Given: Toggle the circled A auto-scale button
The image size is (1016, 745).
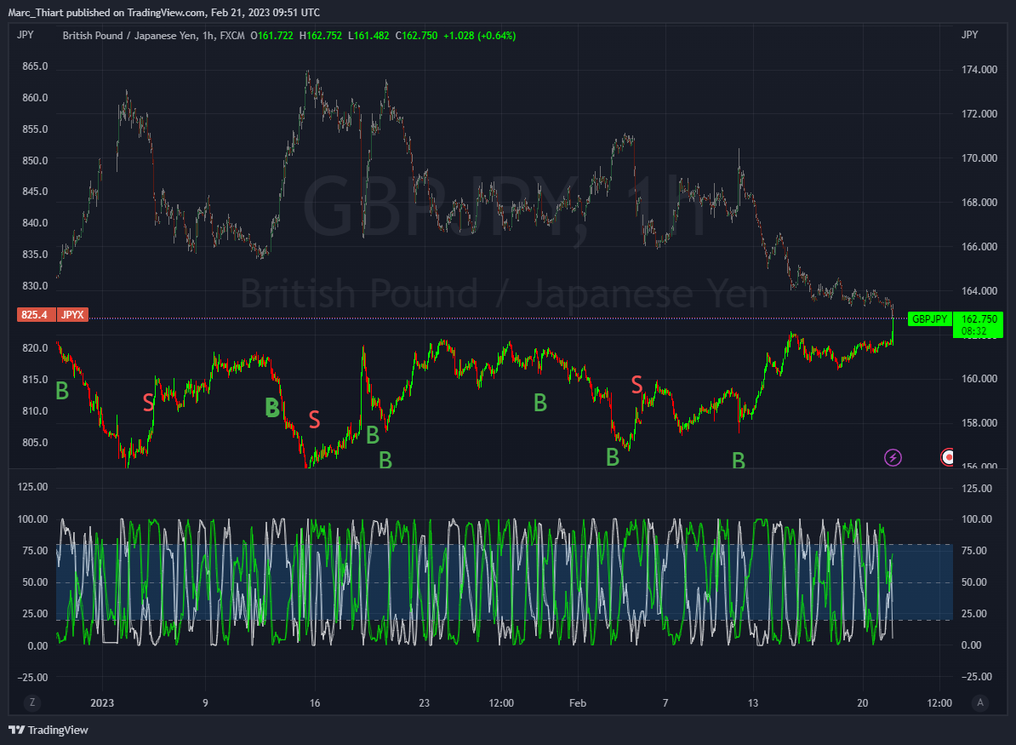Looking at the screenshot, I should [x=980, y=702].
